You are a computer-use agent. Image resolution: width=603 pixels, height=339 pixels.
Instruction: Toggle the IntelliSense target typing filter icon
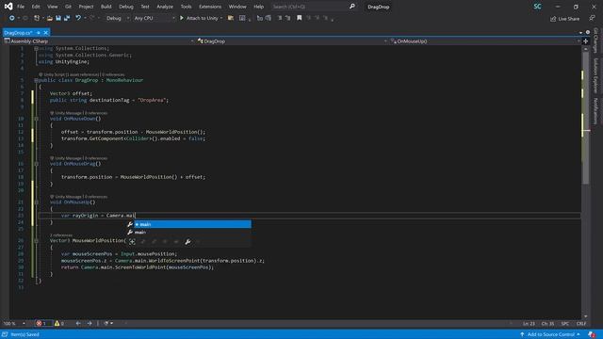coord(132,241)
